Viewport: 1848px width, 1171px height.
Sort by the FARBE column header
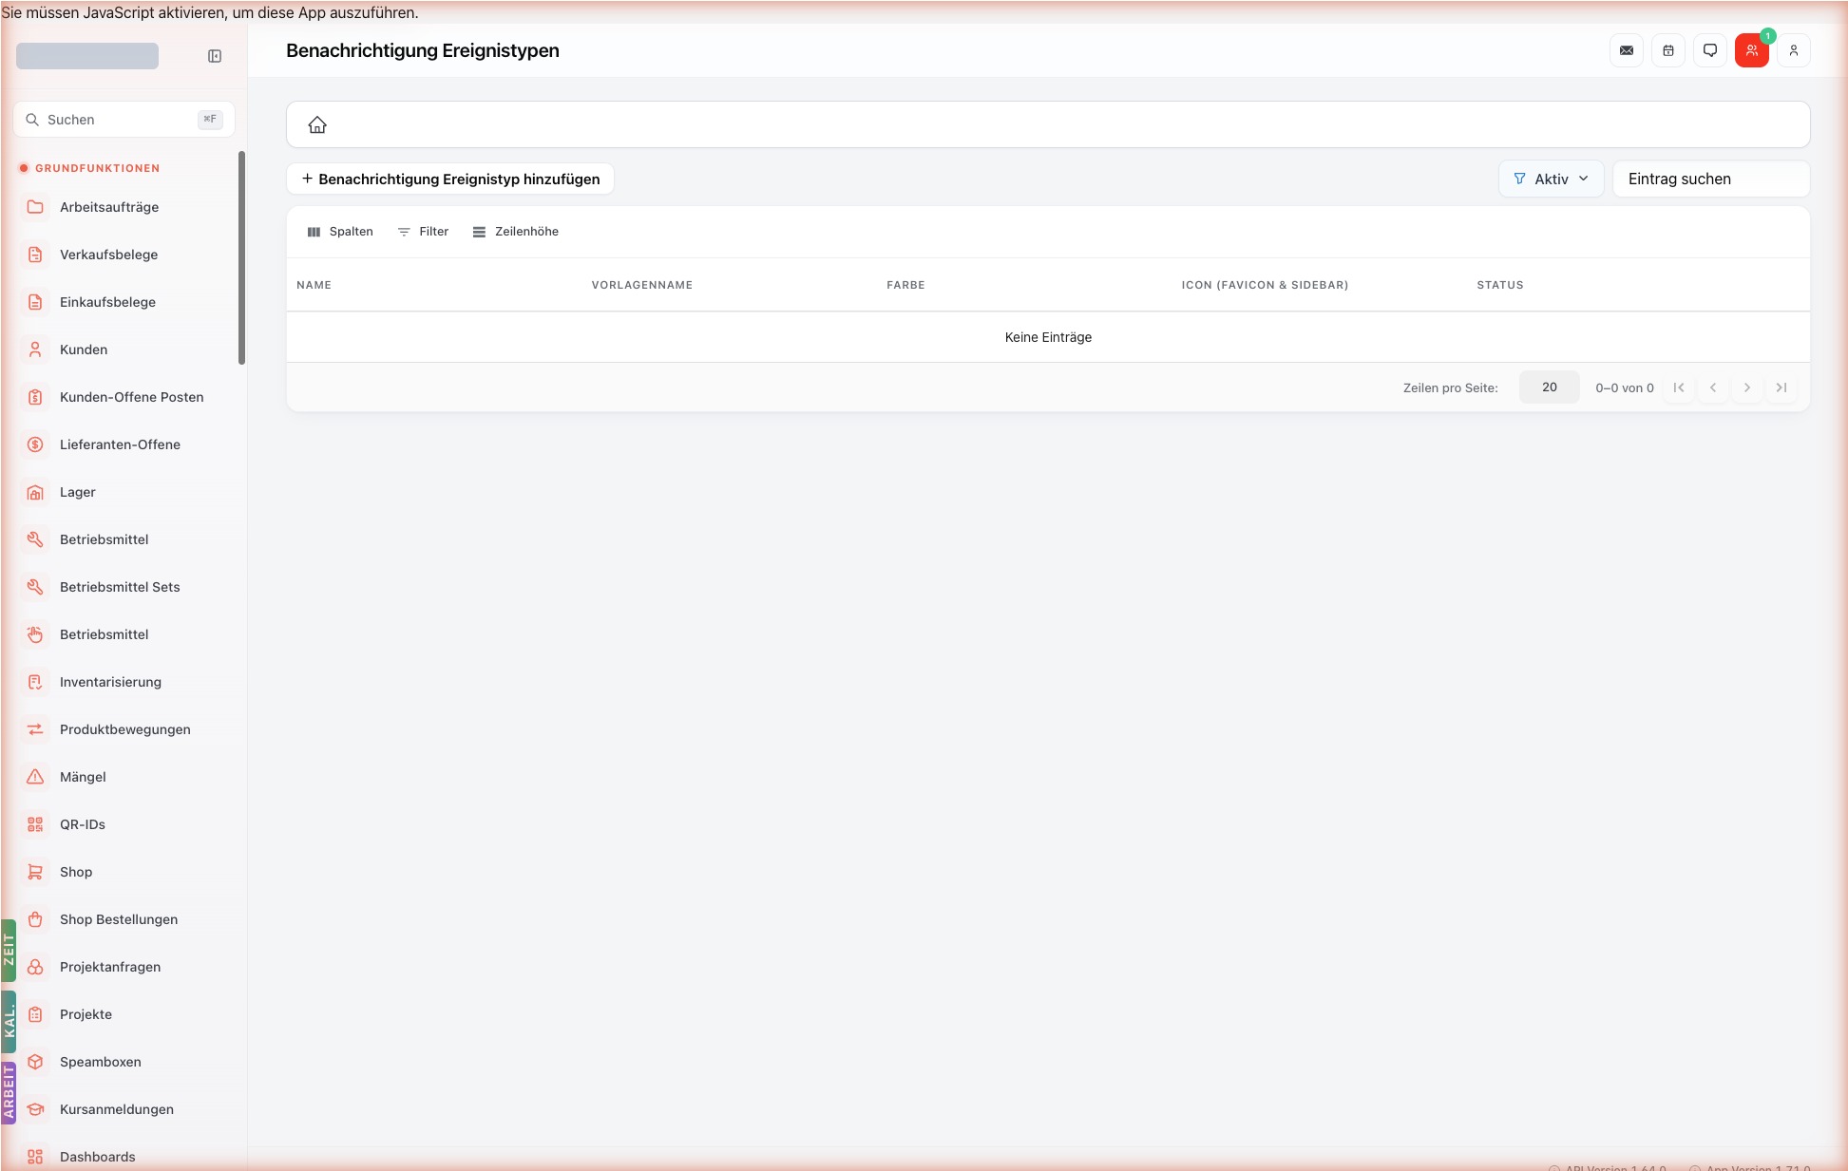coord(905,285)
